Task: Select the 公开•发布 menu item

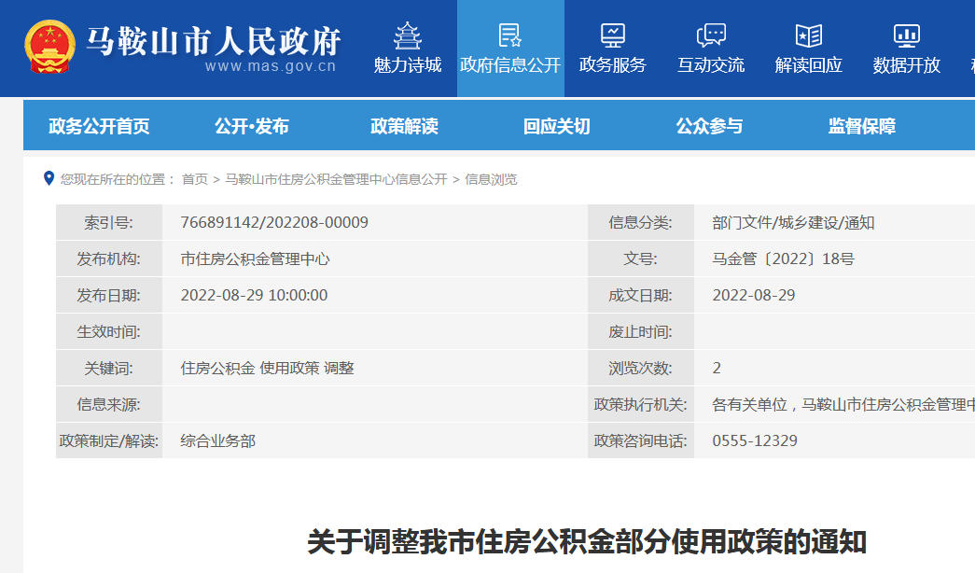Action: coord(252,126)
